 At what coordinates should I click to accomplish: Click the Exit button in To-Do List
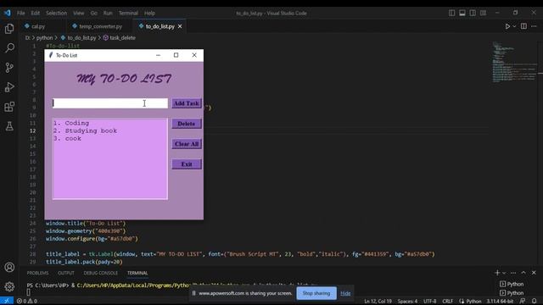187,164
